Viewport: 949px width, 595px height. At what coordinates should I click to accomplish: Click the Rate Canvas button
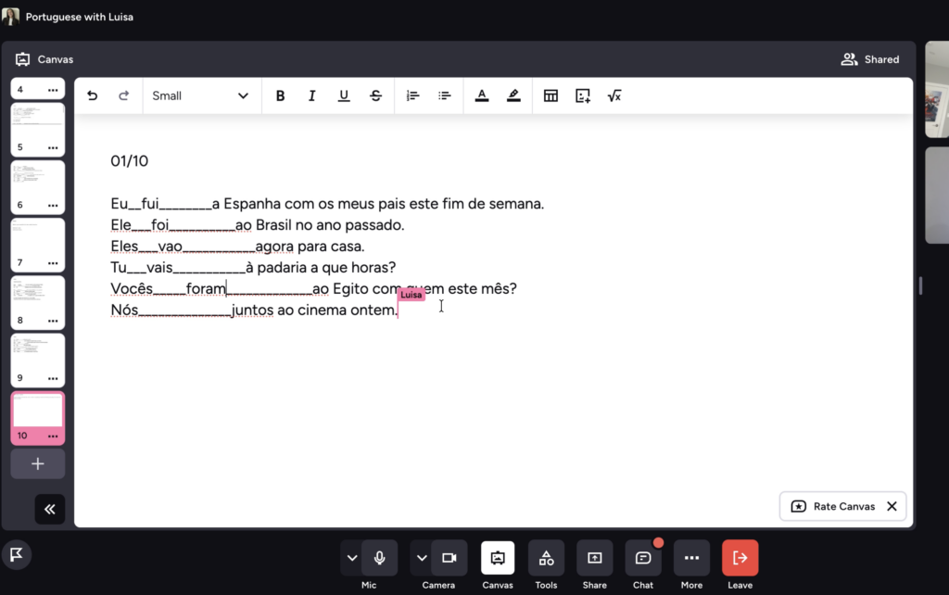coord(833,507)
